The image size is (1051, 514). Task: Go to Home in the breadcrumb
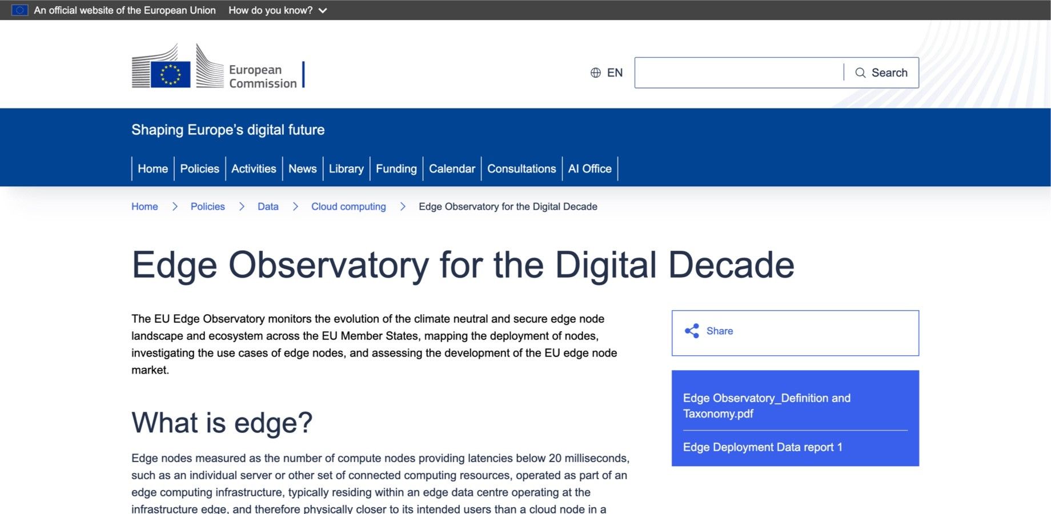click(145, 206)
